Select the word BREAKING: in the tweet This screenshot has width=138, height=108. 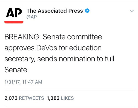(23, 37)
